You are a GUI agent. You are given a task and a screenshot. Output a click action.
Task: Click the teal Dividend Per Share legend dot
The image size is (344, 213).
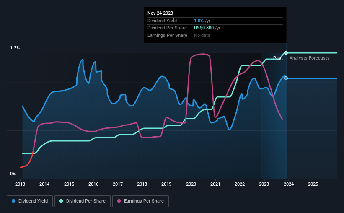tap(61, 201)
